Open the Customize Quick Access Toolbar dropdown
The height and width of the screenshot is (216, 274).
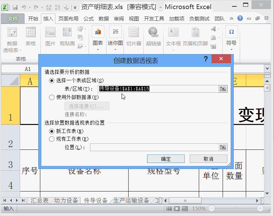75,7
